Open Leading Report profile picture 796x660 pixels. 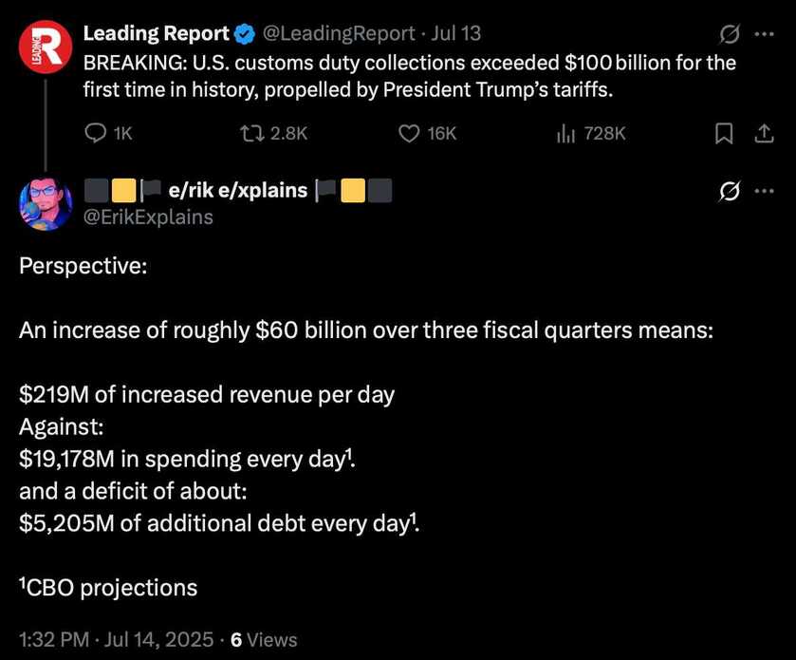[x=46, y=47]
